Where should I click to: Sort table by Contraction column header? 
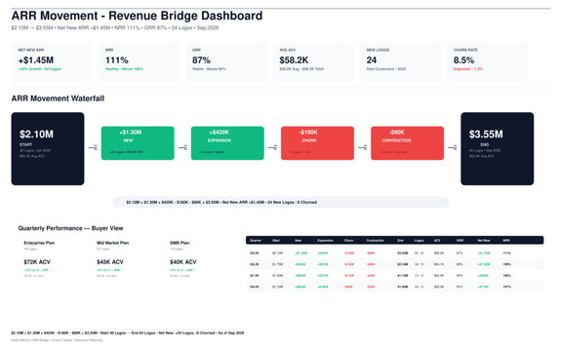376,240
